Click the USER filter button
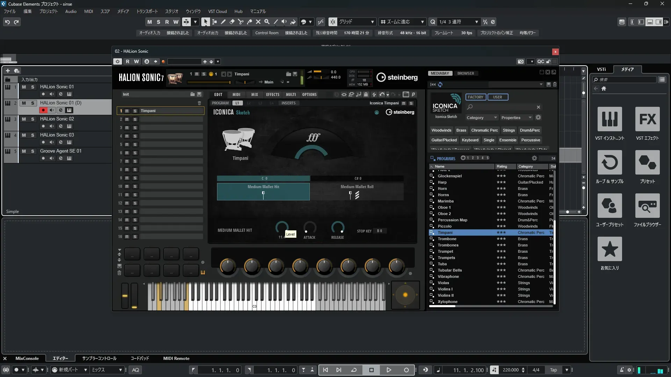The width and height of the screenshot is (671, 377). (497, 97)
